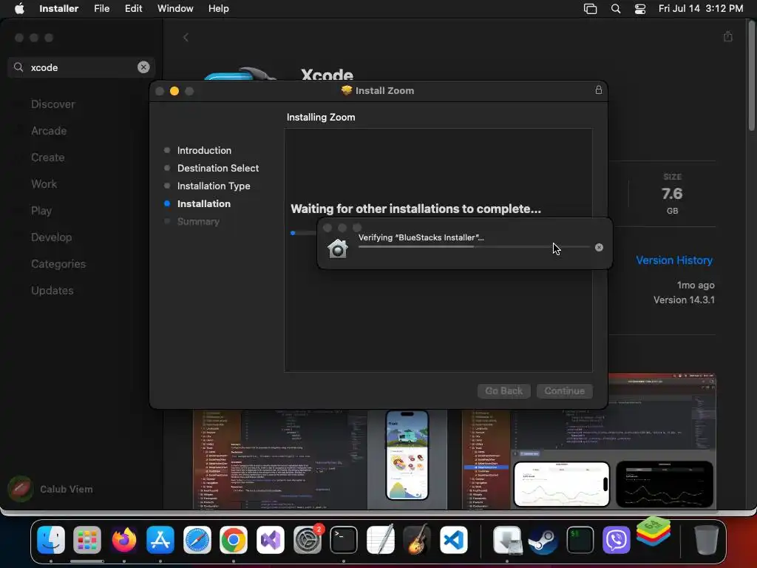
Task: Open System Settings with badge in dock
Action: click(x=307, y=540)
